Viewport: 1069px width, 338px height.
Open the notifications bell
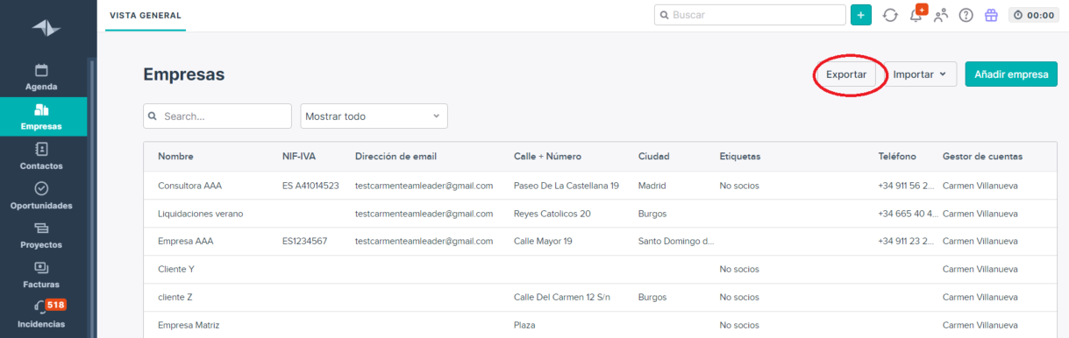pyautogui.click(x=917, y=14)
